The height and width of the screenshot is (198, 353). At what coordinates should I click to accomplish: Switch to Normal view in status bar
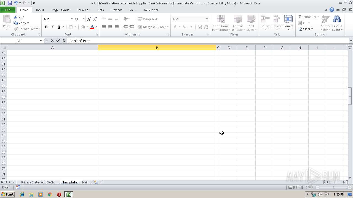290,187
